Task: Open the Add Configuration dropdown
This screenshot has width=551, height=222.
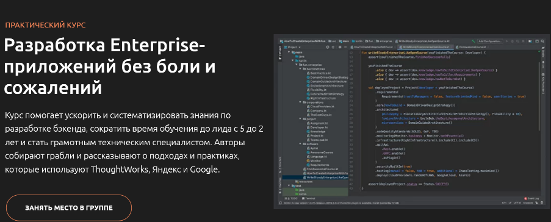Action: pos(490,41)
